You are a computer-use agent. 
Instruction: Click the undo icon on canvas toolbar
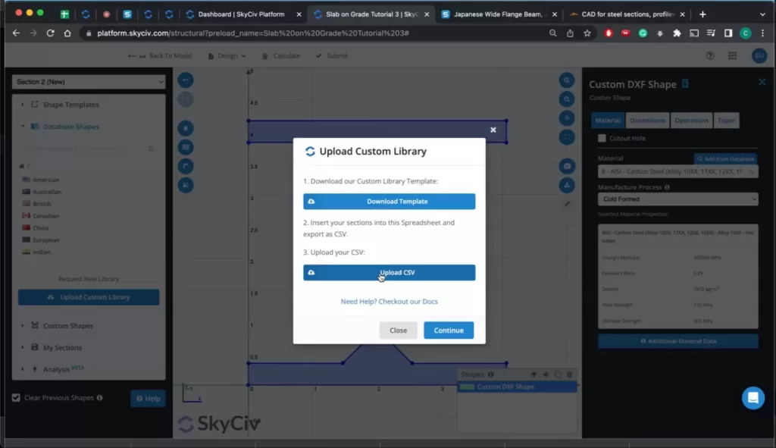[186, 80]
